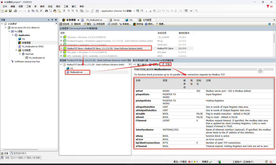Click the red notification flag icon
276x165 pixels.
[x=268, y=6]
